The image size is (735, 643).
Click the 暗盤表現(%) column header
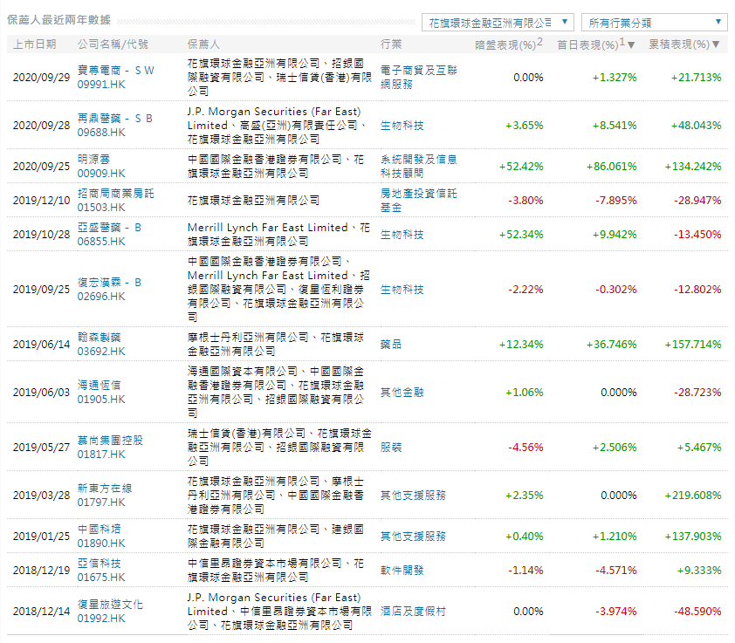pyautogui.click(x=509, y=44)
